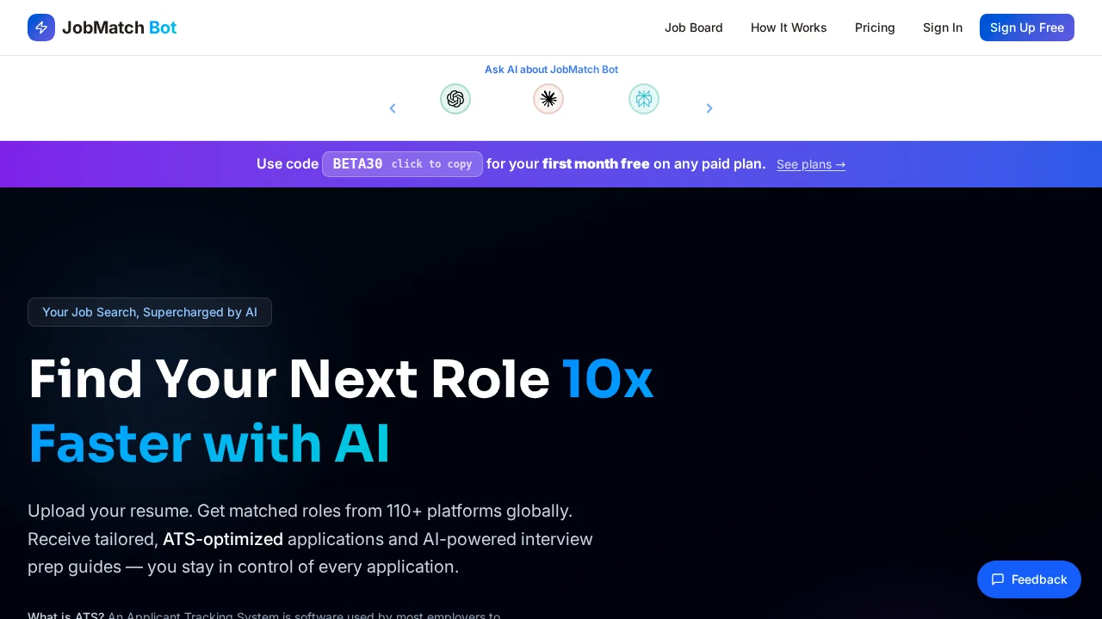Select the ChatGPT icon in the AI carousel

pos(455,99)
